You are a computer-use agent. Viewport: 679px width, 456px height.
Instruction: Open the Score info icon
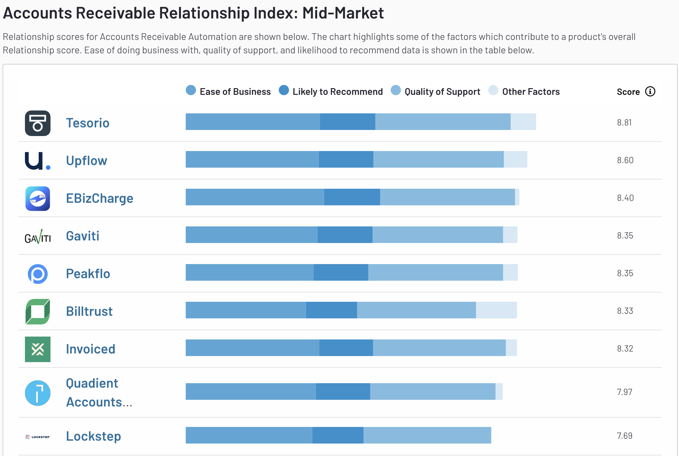click(650, 92)
